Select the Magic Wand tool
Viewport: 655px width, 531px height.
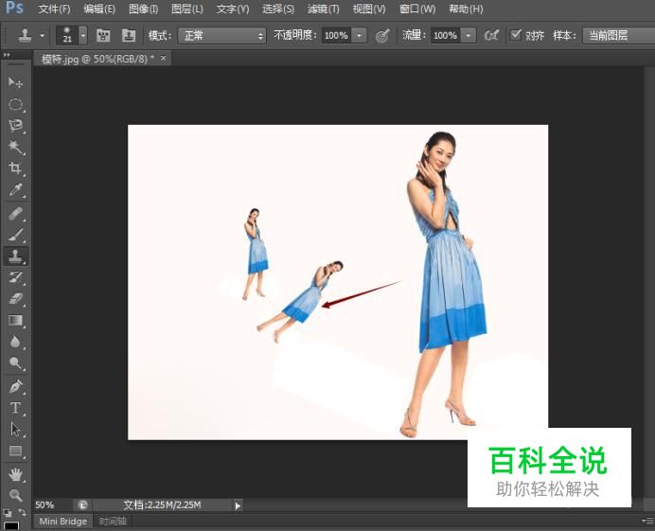(x=15, y=147)
